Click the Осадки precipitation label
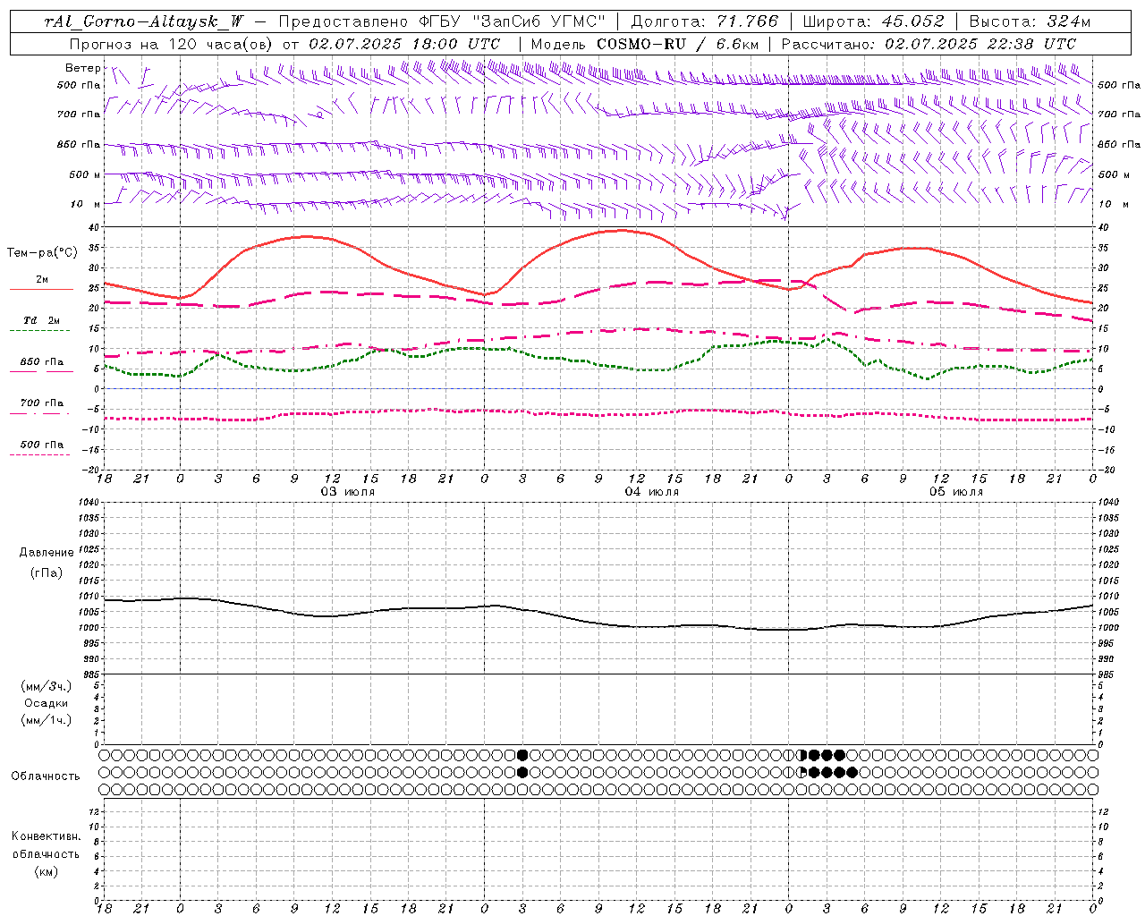The image size is (1145, 916). coord(47,703)
